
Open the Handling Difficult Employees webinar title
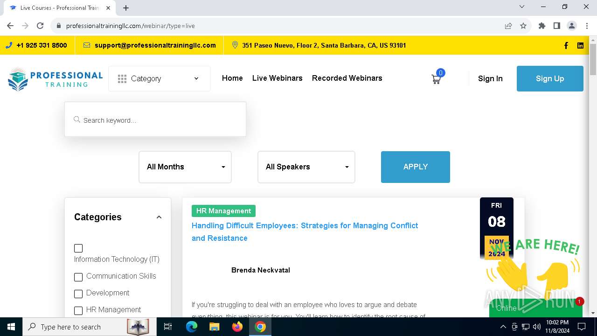click(x=305, y=232)
